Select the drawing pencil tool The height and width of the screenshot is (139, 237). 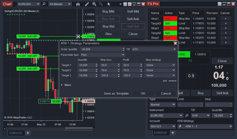tap(87, 4)
